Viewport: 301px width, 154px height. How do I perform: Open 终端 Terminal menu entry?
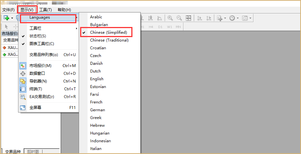36,89
